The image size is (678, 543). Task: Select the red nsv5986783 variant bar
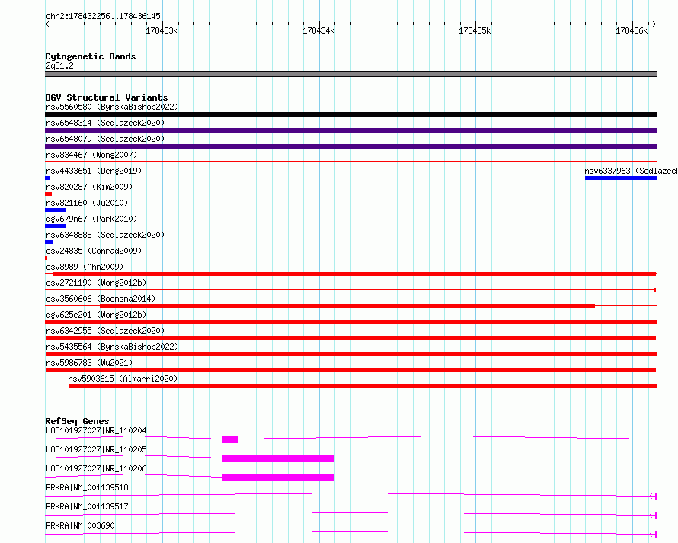pos(350,370)
